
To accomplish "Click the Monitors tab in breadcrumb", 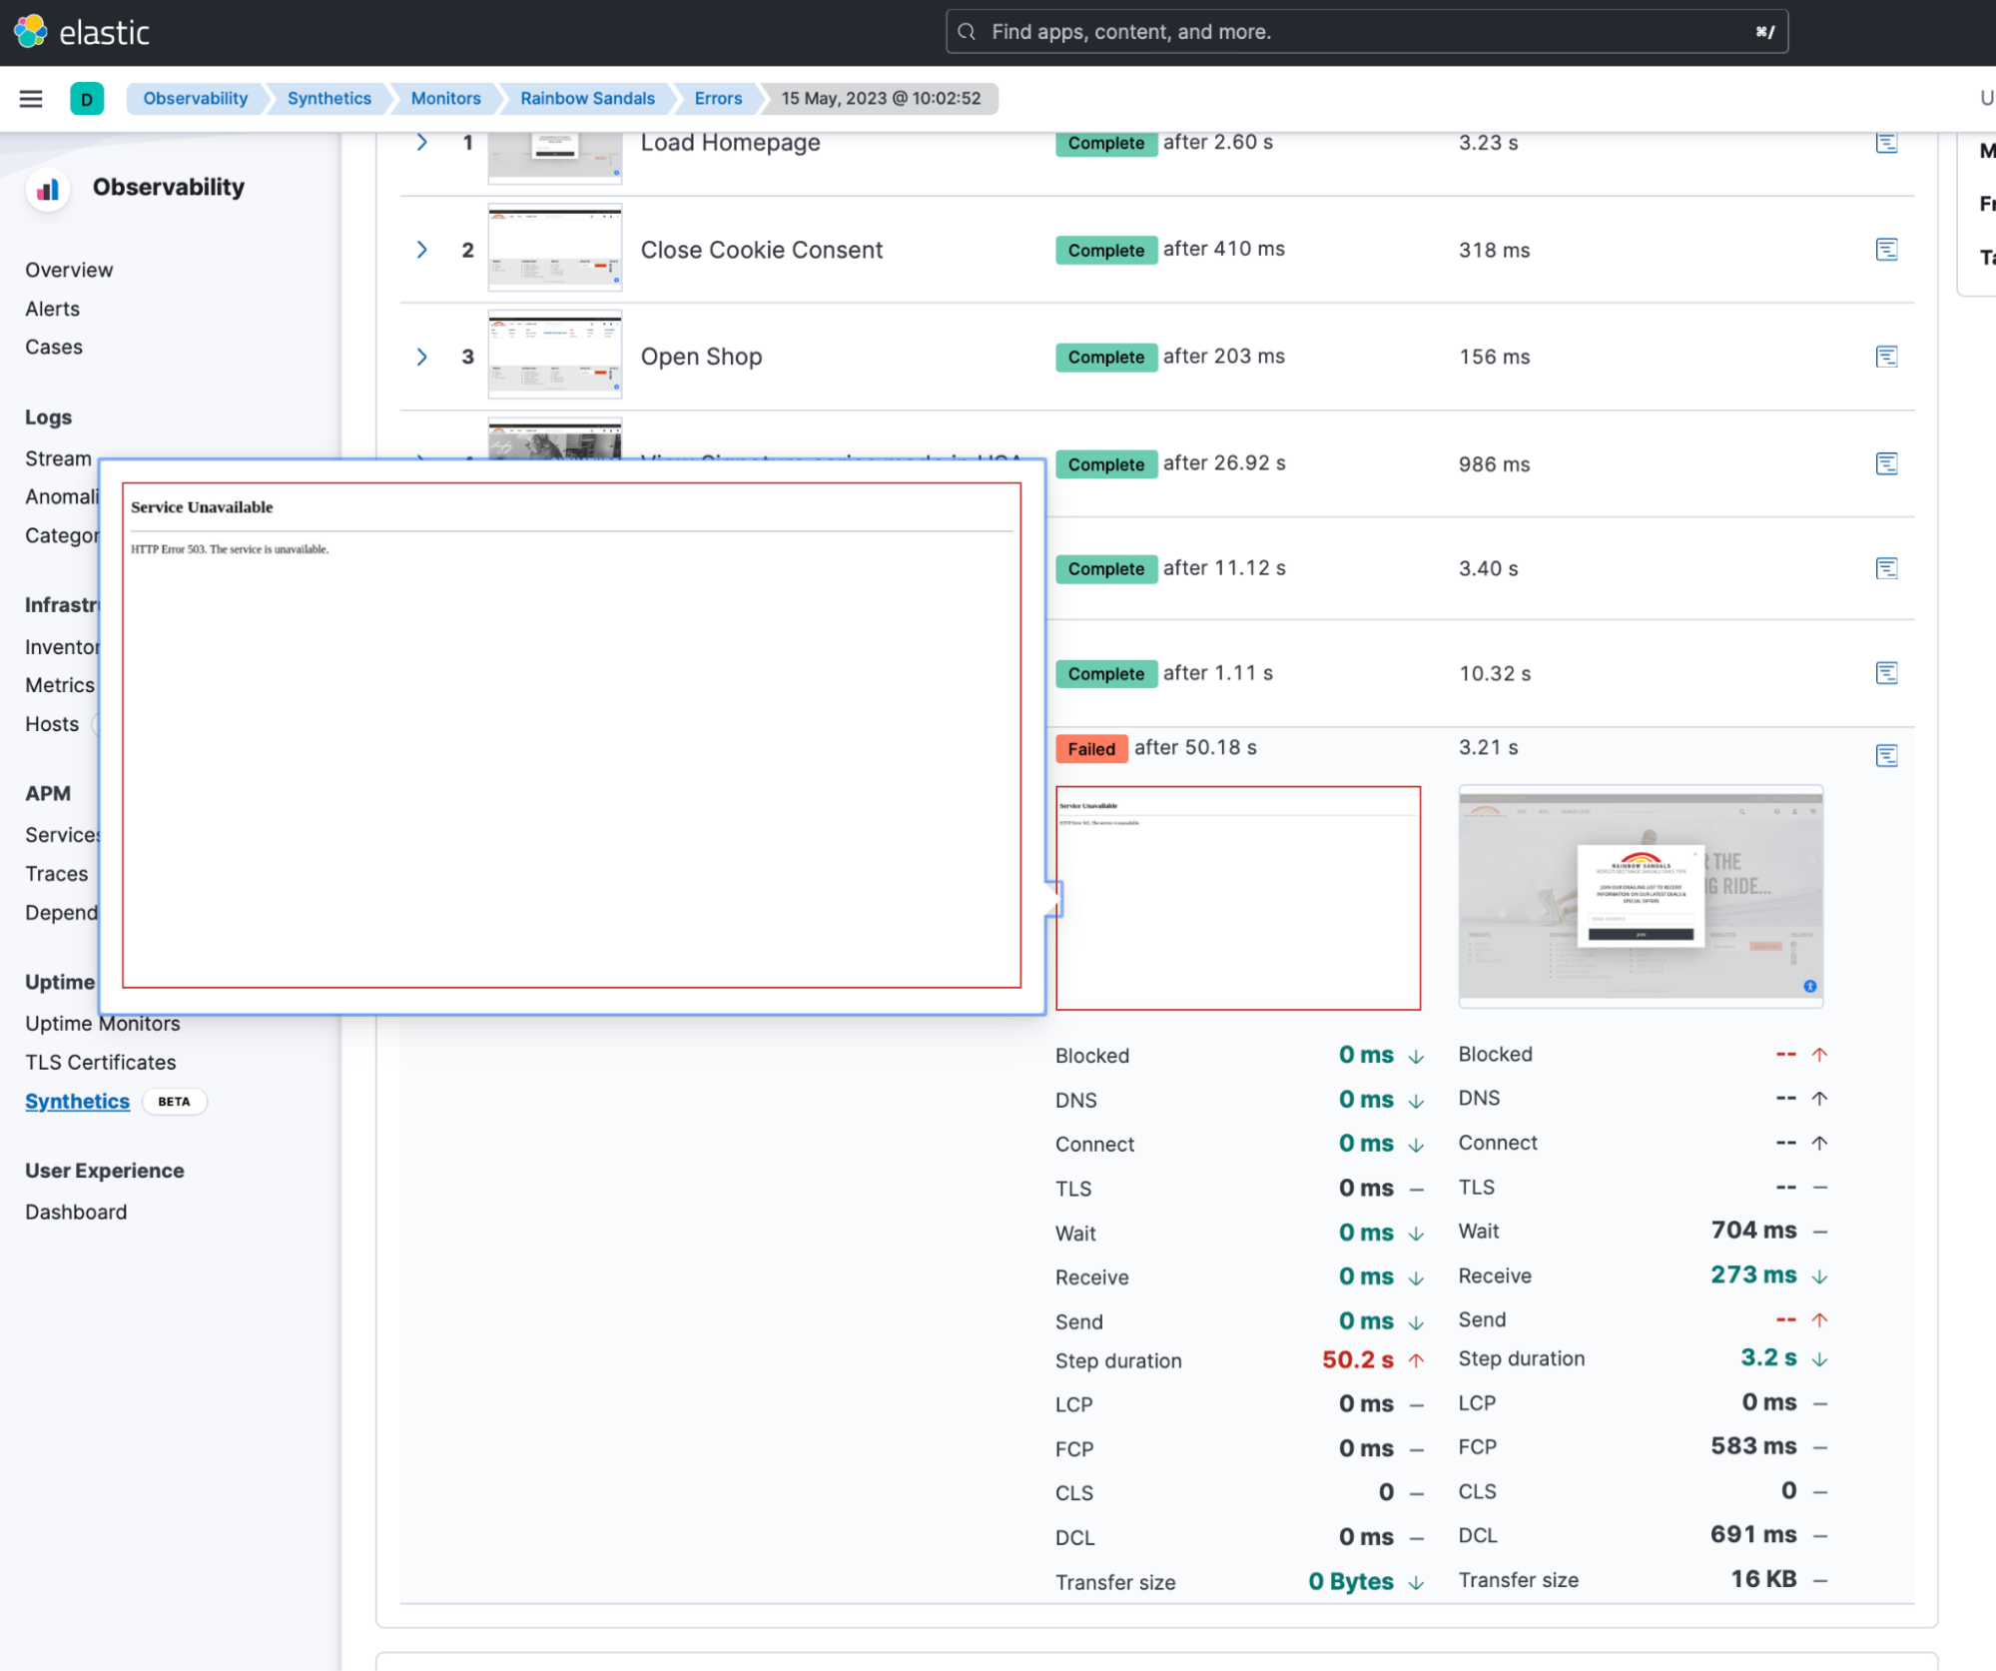I will [x=446, y=98].
